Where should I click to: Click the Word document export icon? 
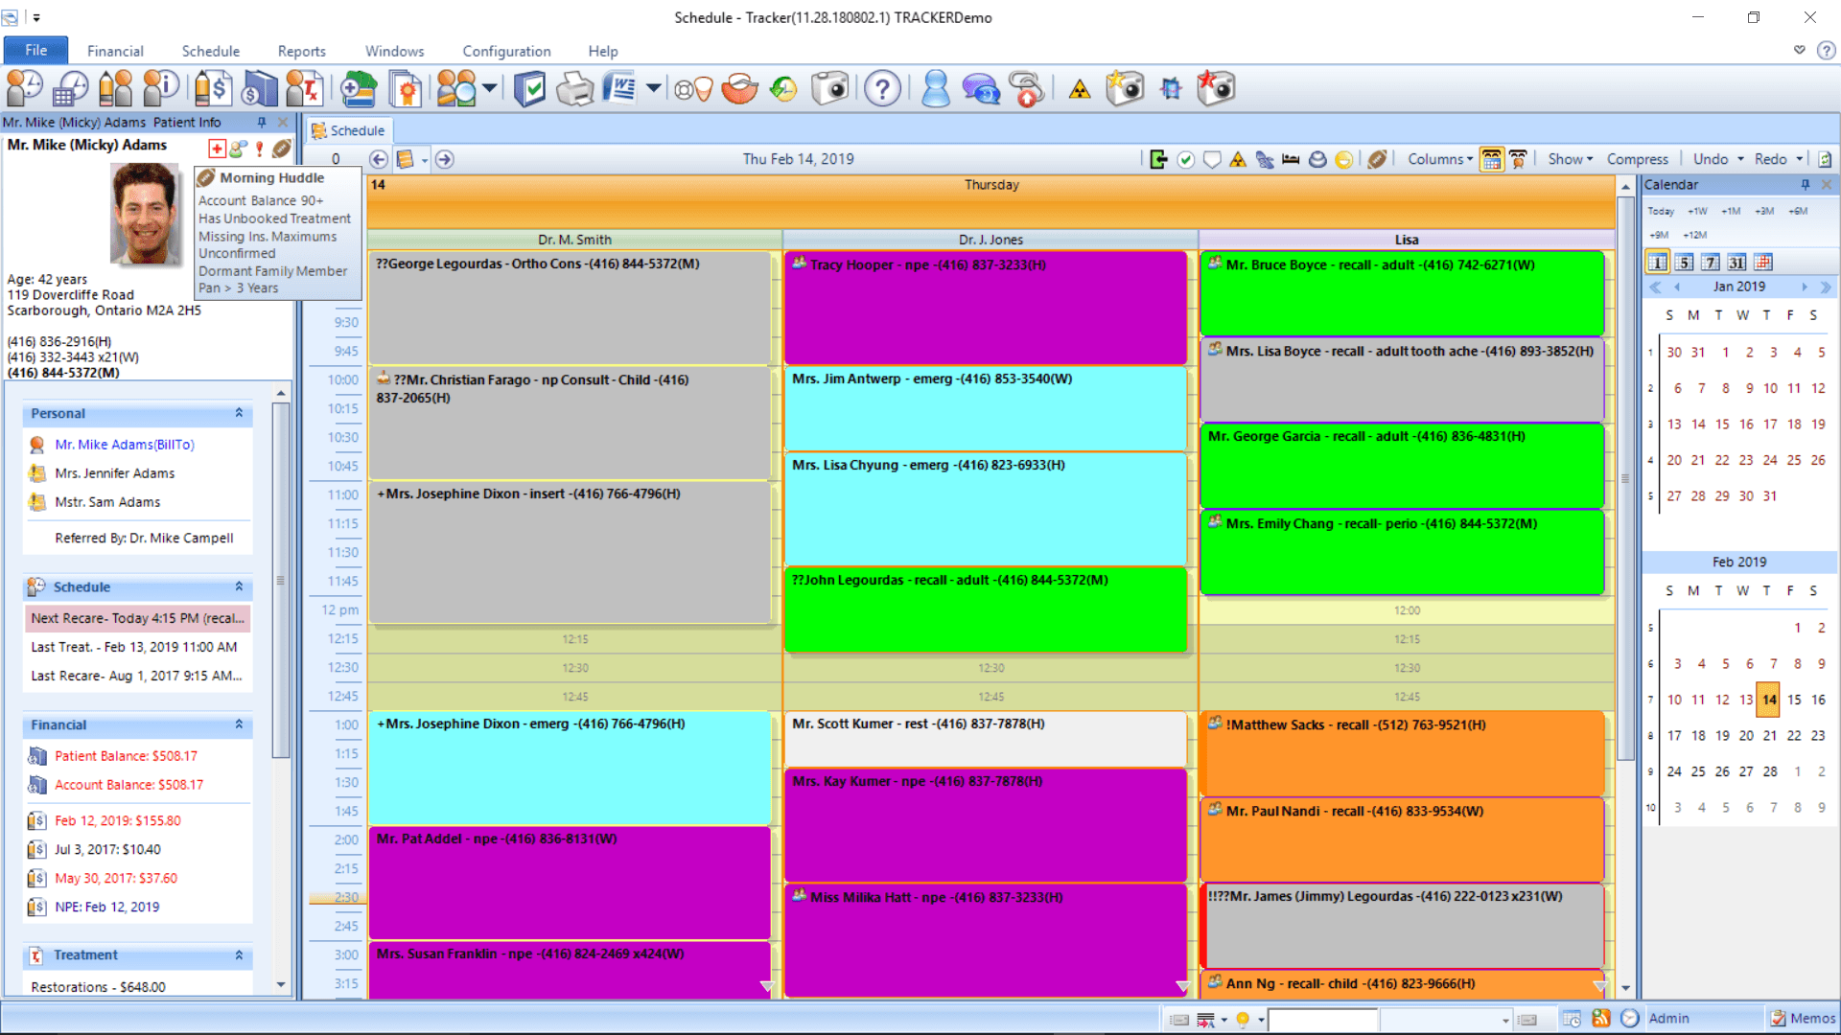[619, 89]
